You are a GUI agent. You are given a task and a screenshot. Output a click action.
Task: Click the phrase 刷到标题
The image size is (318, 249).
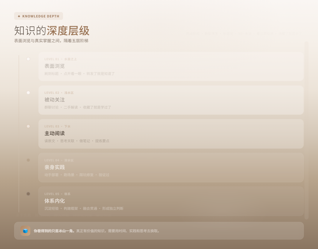tap(52, 73)
